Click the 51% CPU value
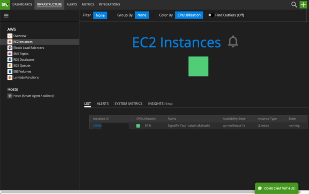The image size is (309, 194). point(148,126)
